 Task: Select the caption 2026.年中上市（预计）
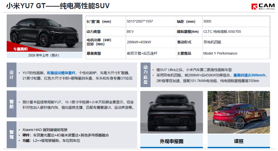coord(44,55)
